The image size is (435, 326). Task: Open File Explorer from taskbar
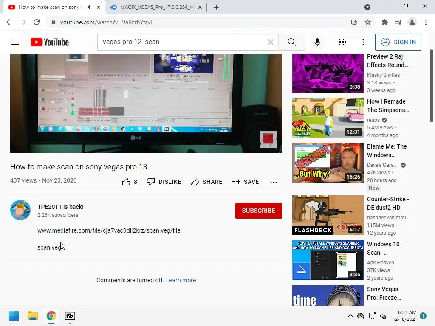click(x=32, y=316)
